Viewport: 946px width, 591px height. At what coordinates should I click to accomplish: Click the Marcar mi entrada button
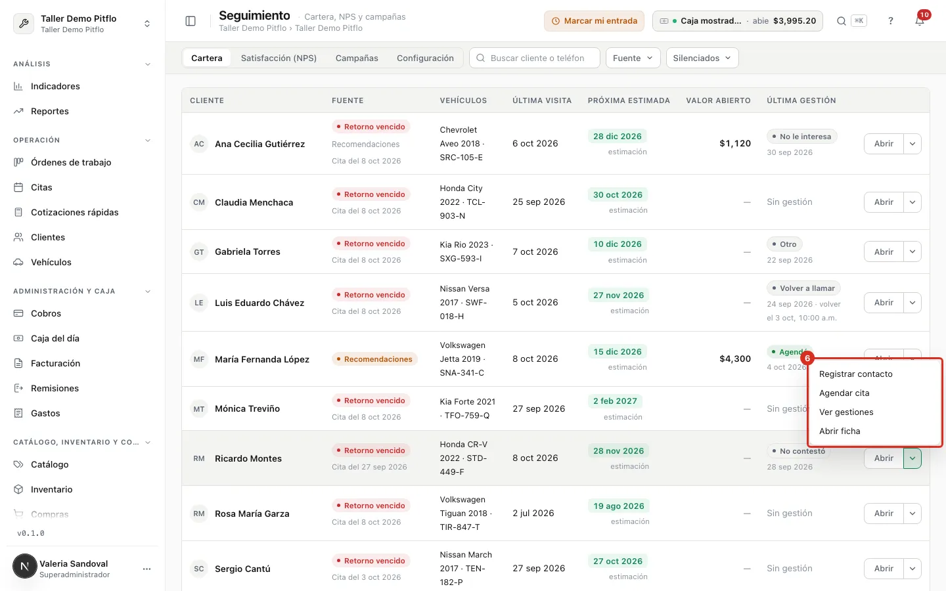click(x=594, y=21)
